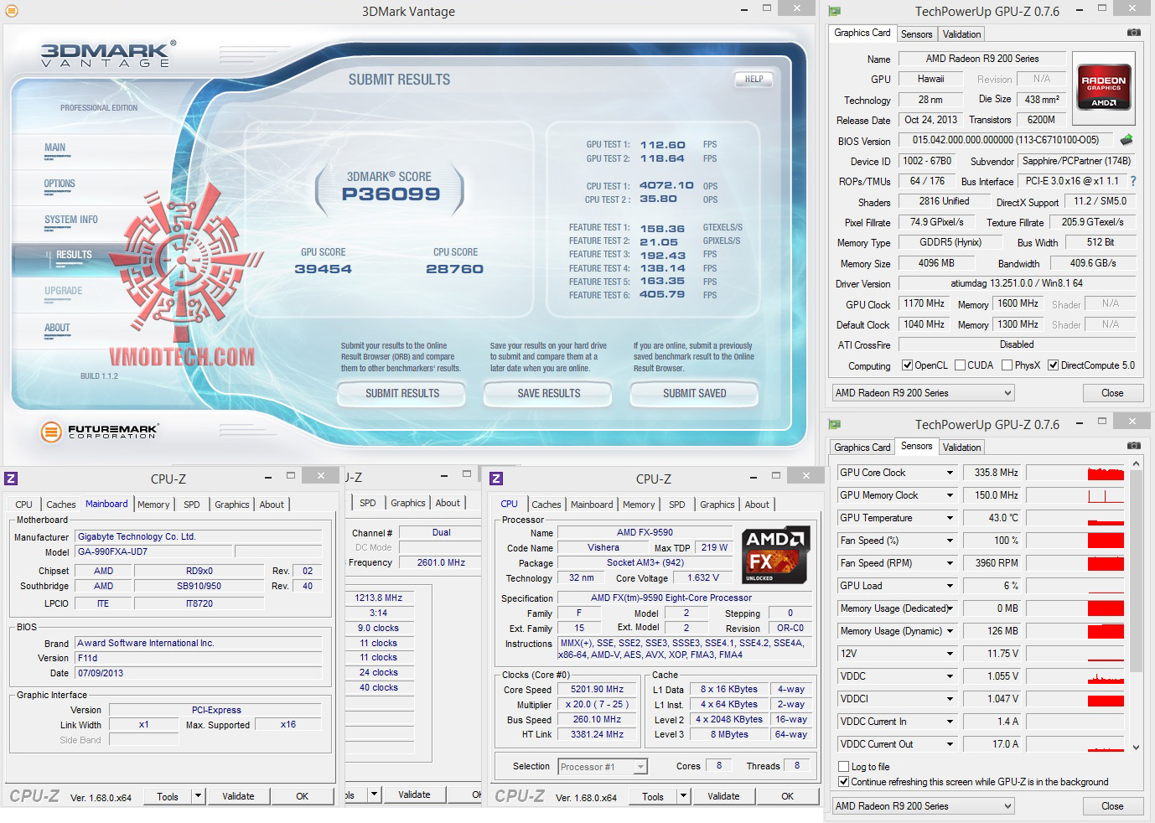Screen dimensions: 1155x823
Task: Toggle the CUDA checkbox
Action: 959,365
